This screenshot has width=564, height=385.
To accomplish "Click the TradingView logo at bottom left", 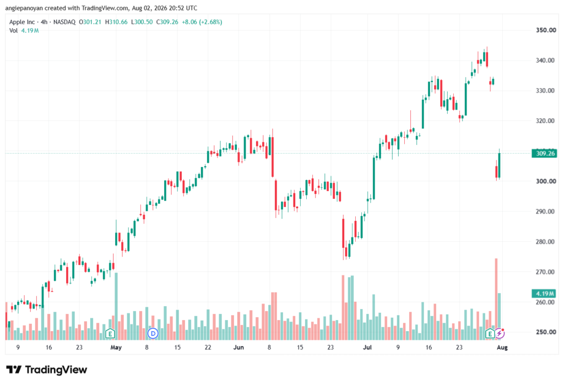I will (46, 370).
